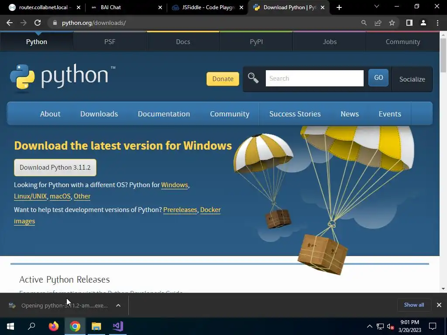This screenshot has width=447, height=335.
Task: Focus the site Search field
Action: (x=314, y=79)
